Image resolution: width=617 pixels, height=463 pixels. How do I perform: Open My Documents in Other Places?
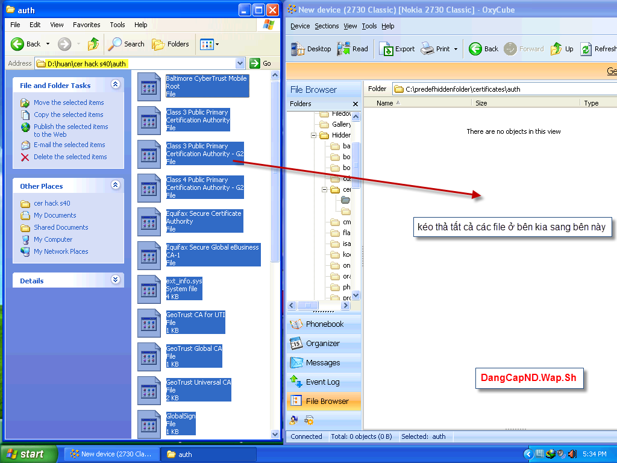tap(55, 215)
